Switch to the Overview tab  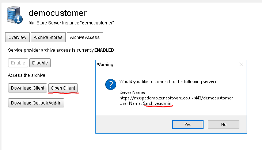18,37
